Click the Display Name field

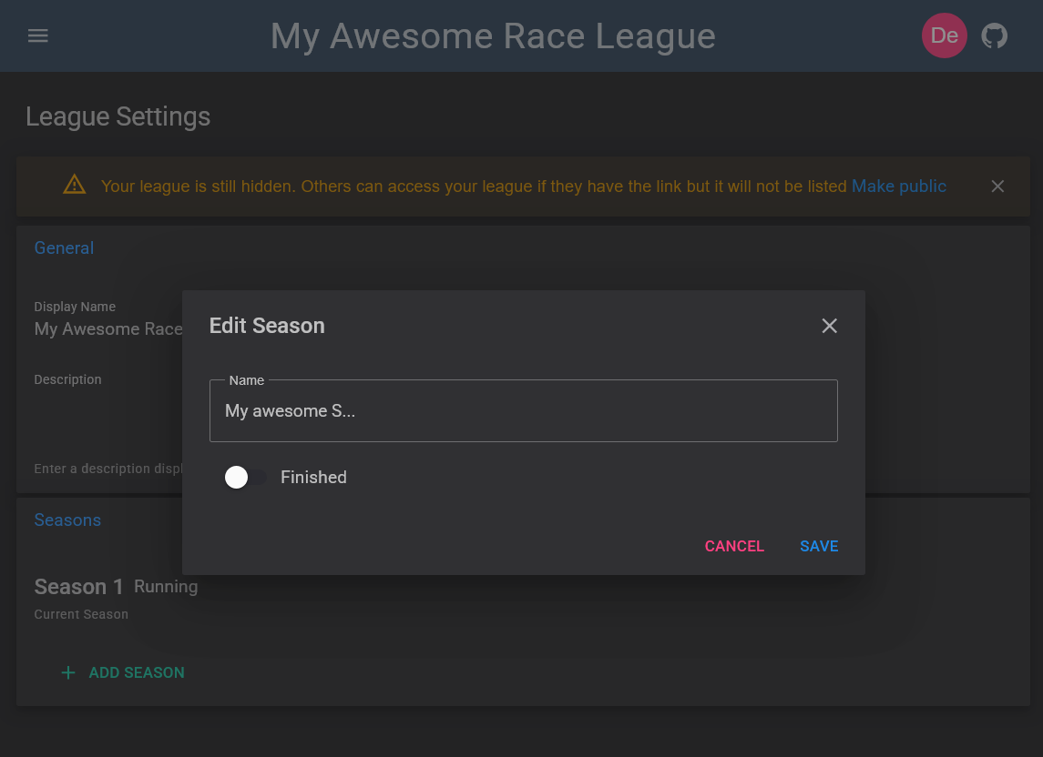click(108, 329)
